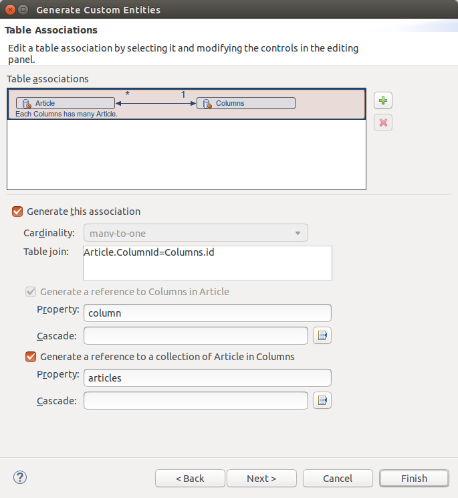Click the Property field containing articles
The image size is (458, 498).
click(207, 378)
